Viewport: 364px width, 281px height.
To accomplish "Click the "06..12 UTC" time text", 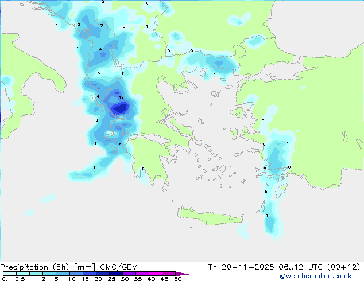I will click(301, 267).
